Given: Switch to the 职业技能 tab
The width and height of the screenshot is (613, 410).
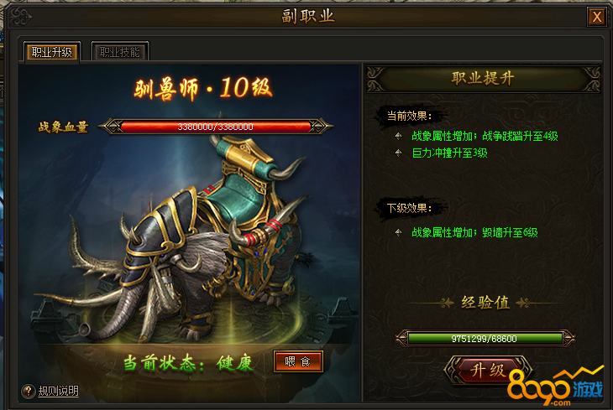Looking at the screenshot, I should (119, 52).
